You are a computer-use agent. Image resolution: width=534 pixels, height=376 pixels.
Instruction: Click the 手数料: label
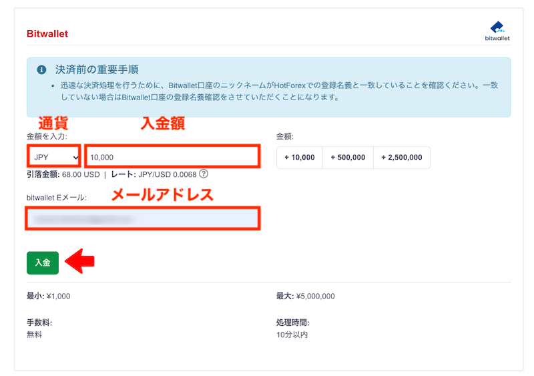39,323
